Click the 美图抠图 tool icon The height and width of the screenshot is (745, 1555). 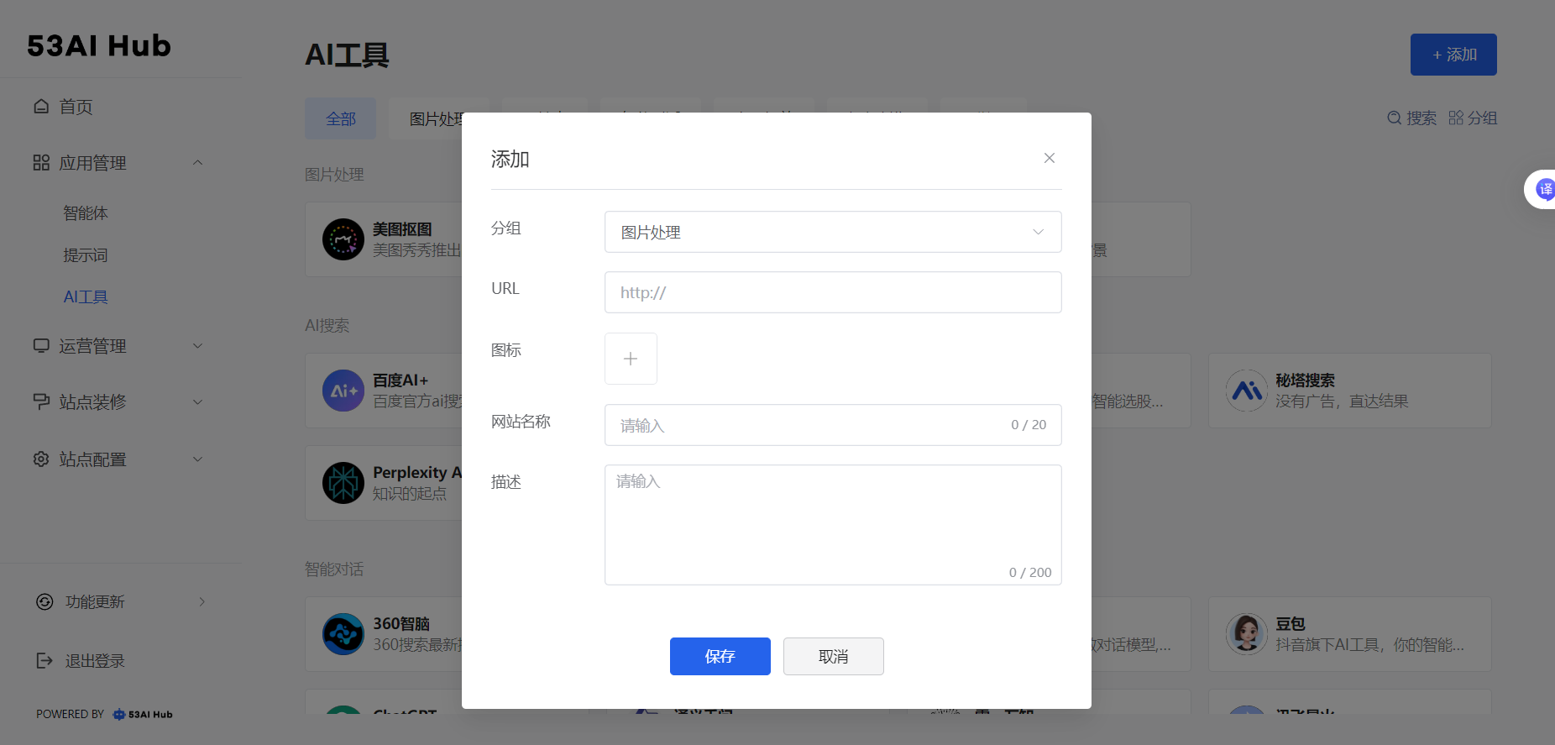click(343, 239)
